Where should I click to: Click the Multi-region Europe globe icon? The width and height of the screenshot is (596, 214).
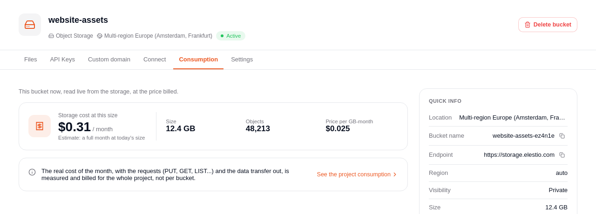(x=100, y=36)
